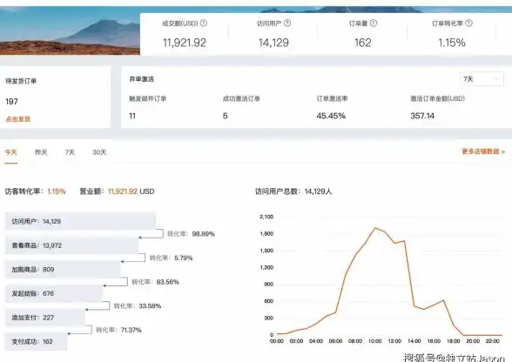Screen dimensions: 512x362
Task: Click the 点击发货 link
Action: point(17,119)
